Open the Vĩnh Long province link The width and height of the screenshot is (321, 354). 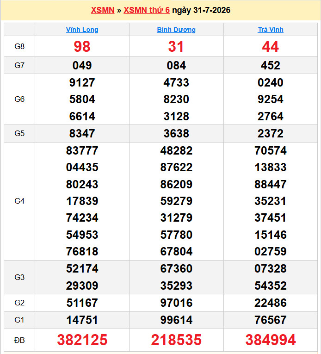coord(82,30)
